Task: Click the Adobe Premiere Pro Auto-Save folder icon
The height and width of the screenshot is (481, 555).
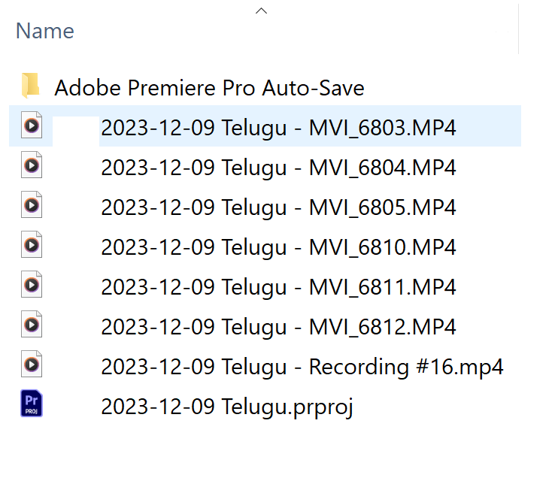Action: coord(31,86)
